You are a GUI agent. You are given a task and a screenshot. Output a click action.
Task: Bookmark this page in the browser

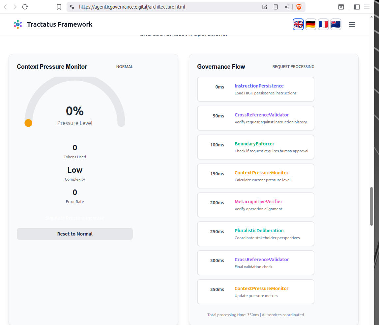(59, 7)
